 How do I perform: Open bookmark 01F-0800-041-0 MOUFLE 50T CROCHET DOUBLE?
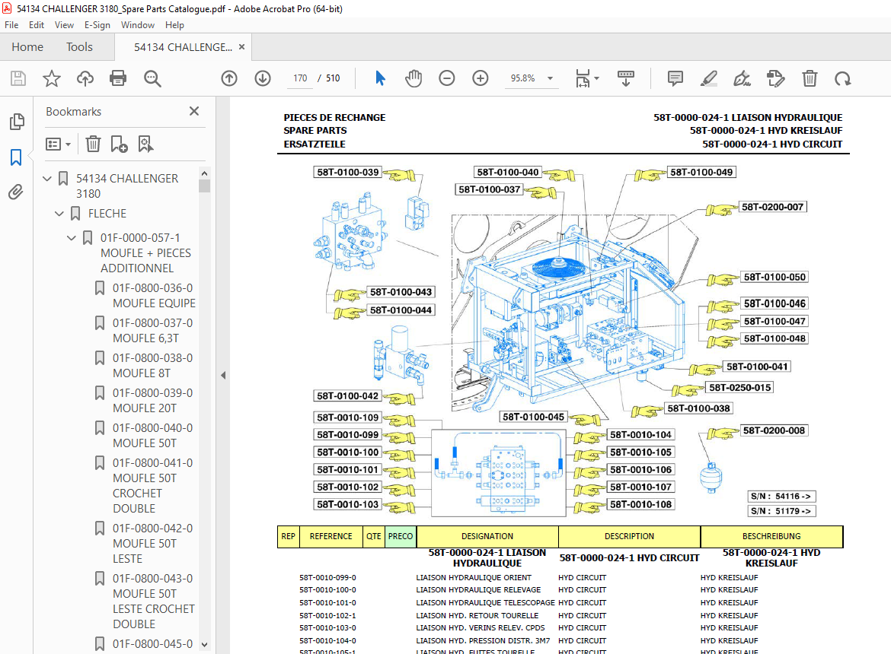pos(152,485)
